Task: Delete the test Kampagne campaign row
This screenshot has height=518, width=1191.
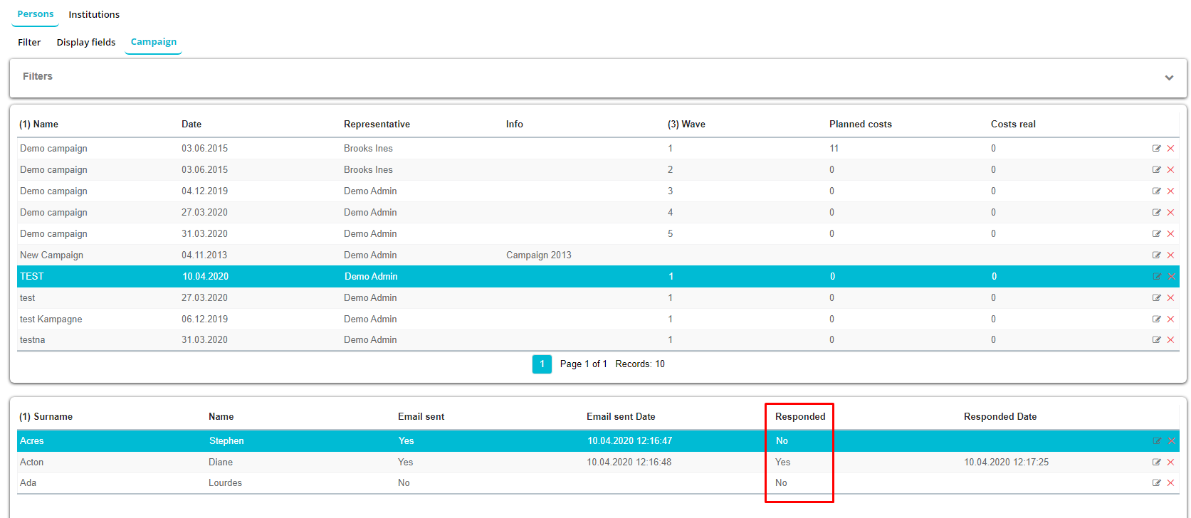Action: (x=1170, y=319)
